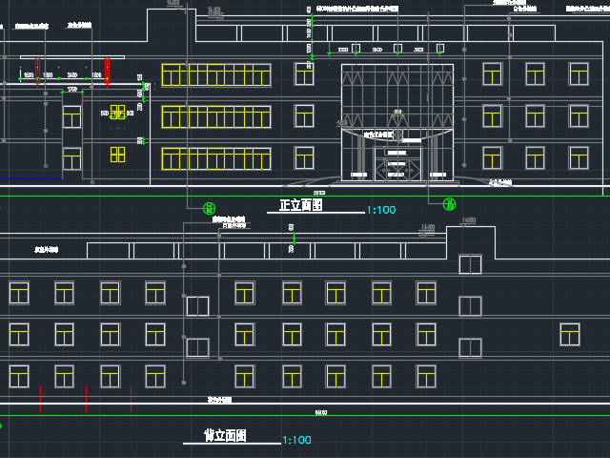Image resolution: width=610 pixels, height=458 pixels.
Task: Click the green axis bubble right of front scale
Action: 450,204
